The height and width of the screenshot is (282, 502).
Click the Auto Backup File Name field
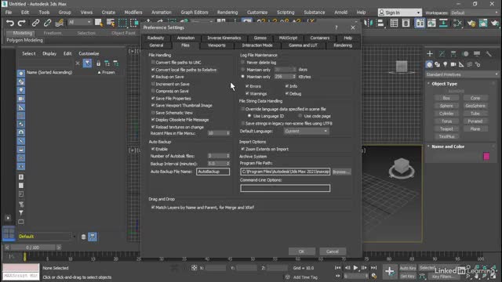(x=213, y=172)
